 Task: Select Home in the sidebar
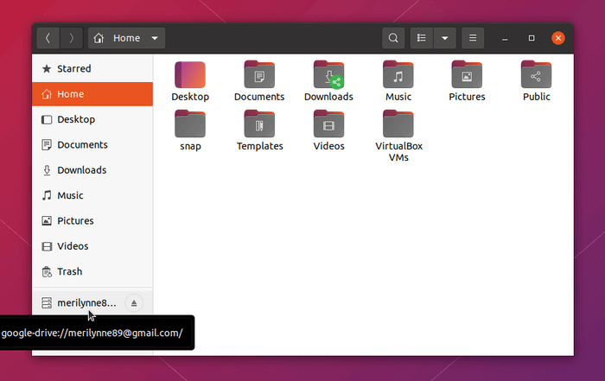[x=92, y=94]
